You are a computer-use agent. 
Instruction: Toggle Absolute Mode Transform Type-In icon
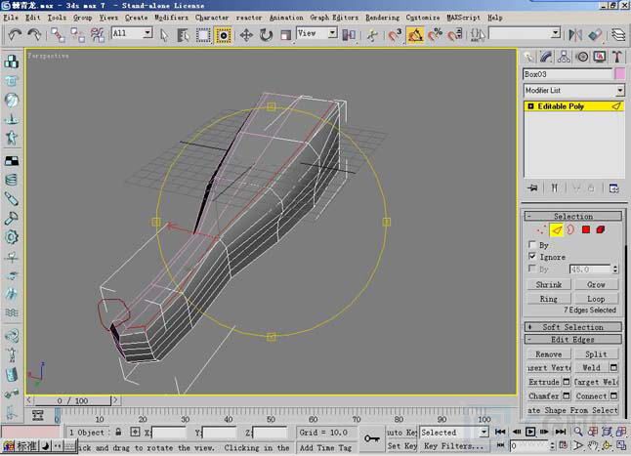click(135, 433)
